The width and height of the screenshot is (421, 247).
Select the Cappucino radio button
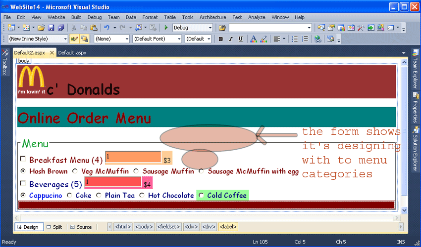coord(23,195)
